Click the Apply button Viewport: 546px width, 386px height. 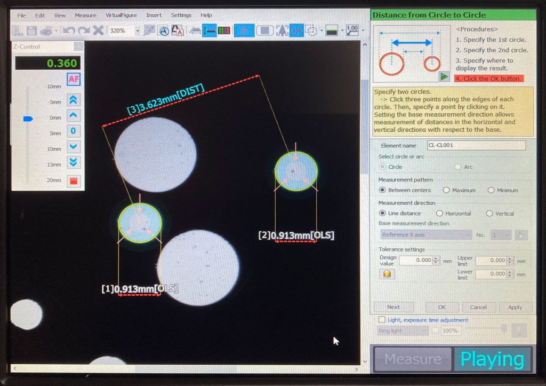tap(515, 307)
